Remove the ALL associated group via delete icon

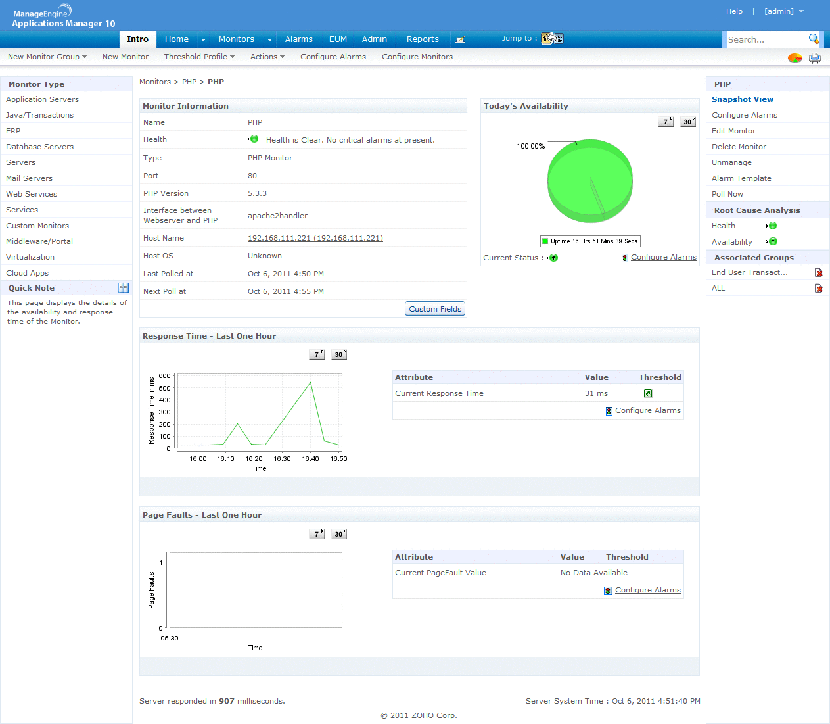pyautogui.click(x=818, y=288)
